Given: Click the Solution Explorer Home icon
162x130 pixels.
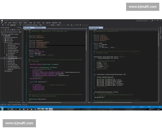Looking at the screenshot, I should click(x=5, y=30).
